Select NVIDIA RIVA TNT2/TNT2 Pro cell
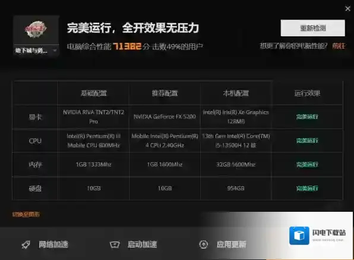The height and width of the screenshot is (260, 354). click(93, 117)
